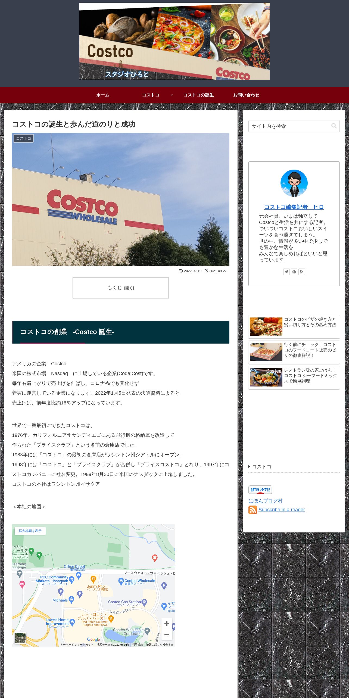Click the Michaels shopping pin

(x=71, y=599)
